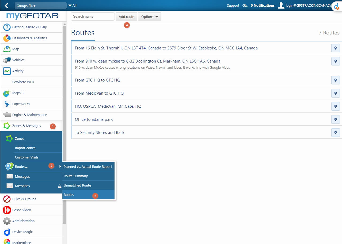Show map pin for GTC HQ route
The width and height of the screenshot is (342, 244).
coord(335,80)
